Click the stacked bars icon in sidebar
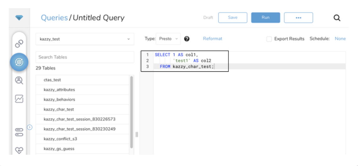 tap(19, 132)
